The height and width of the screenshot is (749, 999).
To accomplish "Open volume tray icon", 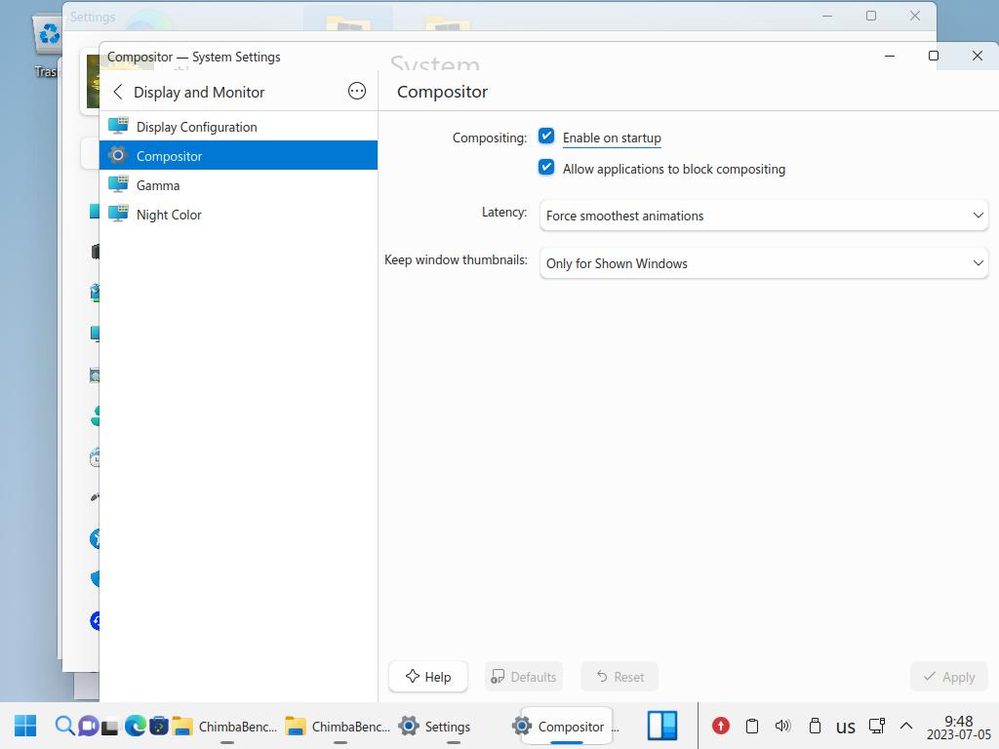I will click(x=782, y=726).
